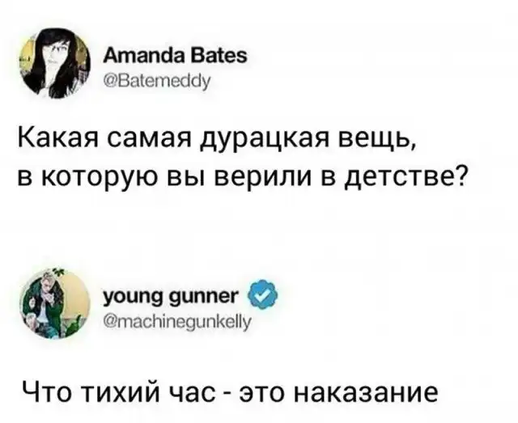Click the young gunner display name

(171, 294)
